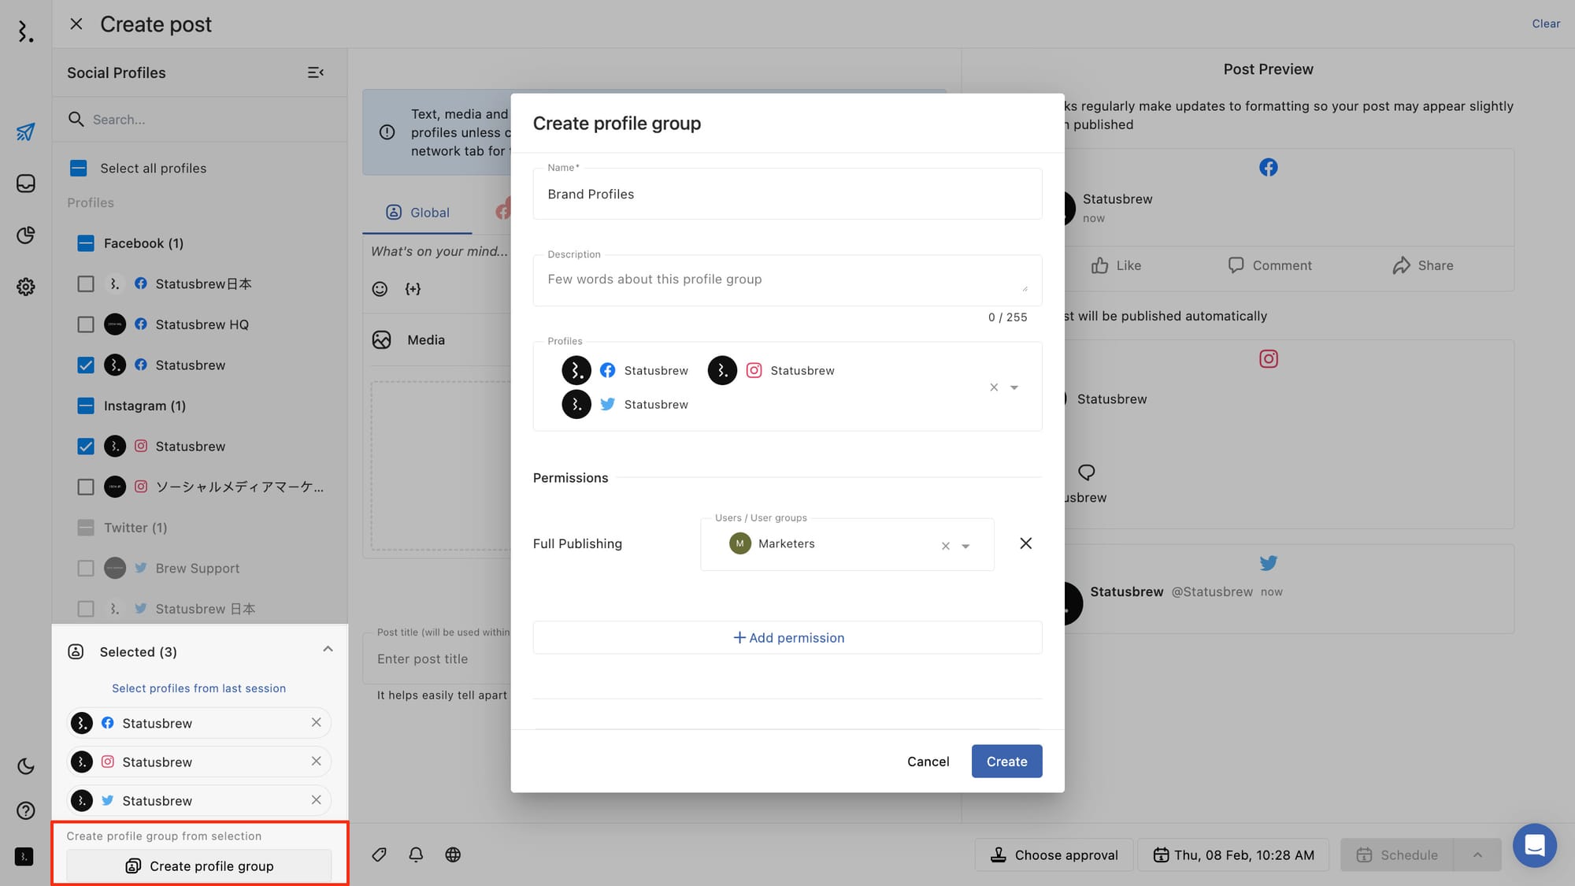Open the Engage inbox icon in sidebar

click(x=25, y=183)
